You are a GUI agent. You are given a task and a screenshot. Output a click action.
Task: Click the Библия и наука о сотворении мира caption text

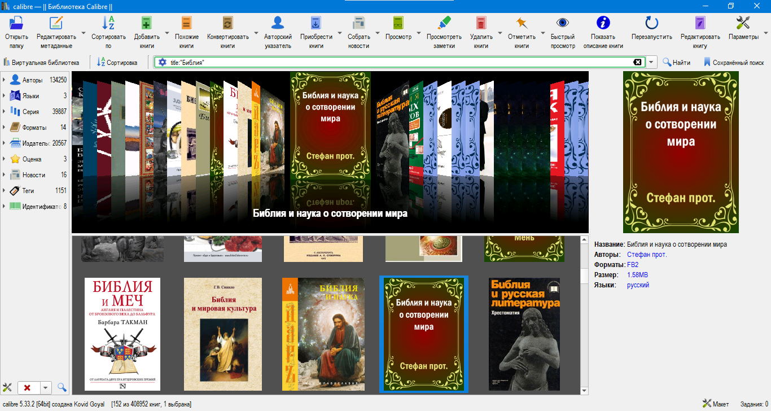point(330,213)
